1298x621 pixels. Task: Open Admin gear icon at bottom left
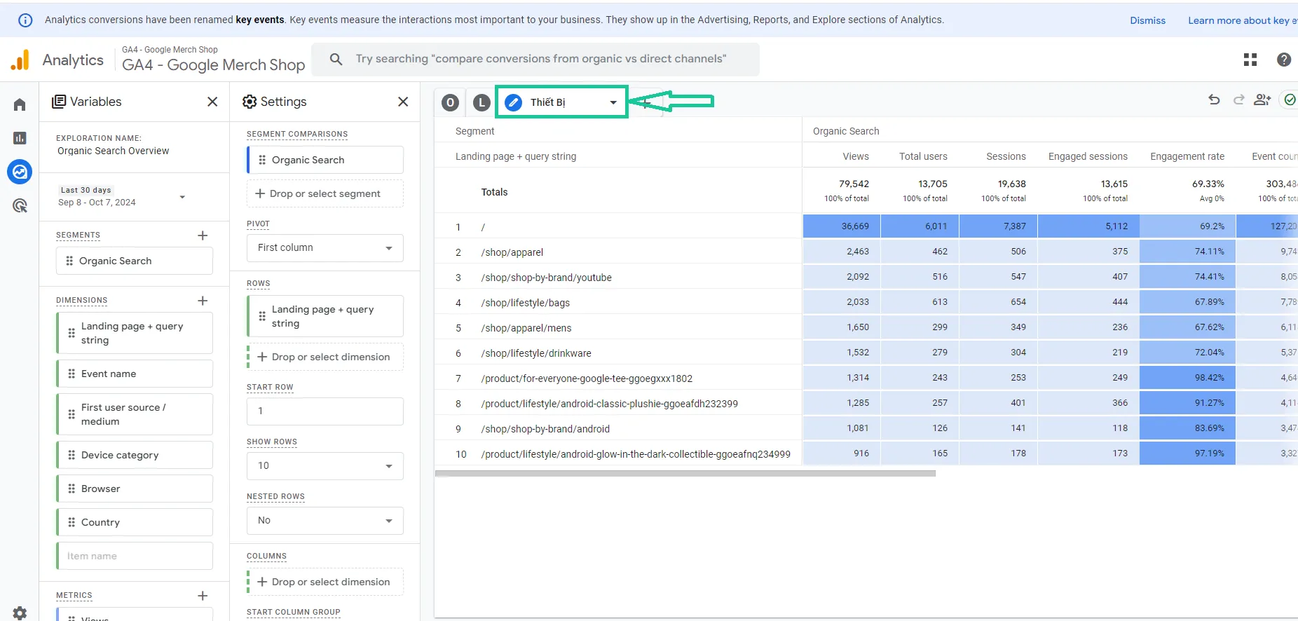[20, 613]
